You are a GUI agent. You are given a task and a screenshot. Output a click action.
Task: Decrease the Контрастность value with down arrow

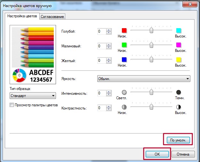[x=109, y=110]
